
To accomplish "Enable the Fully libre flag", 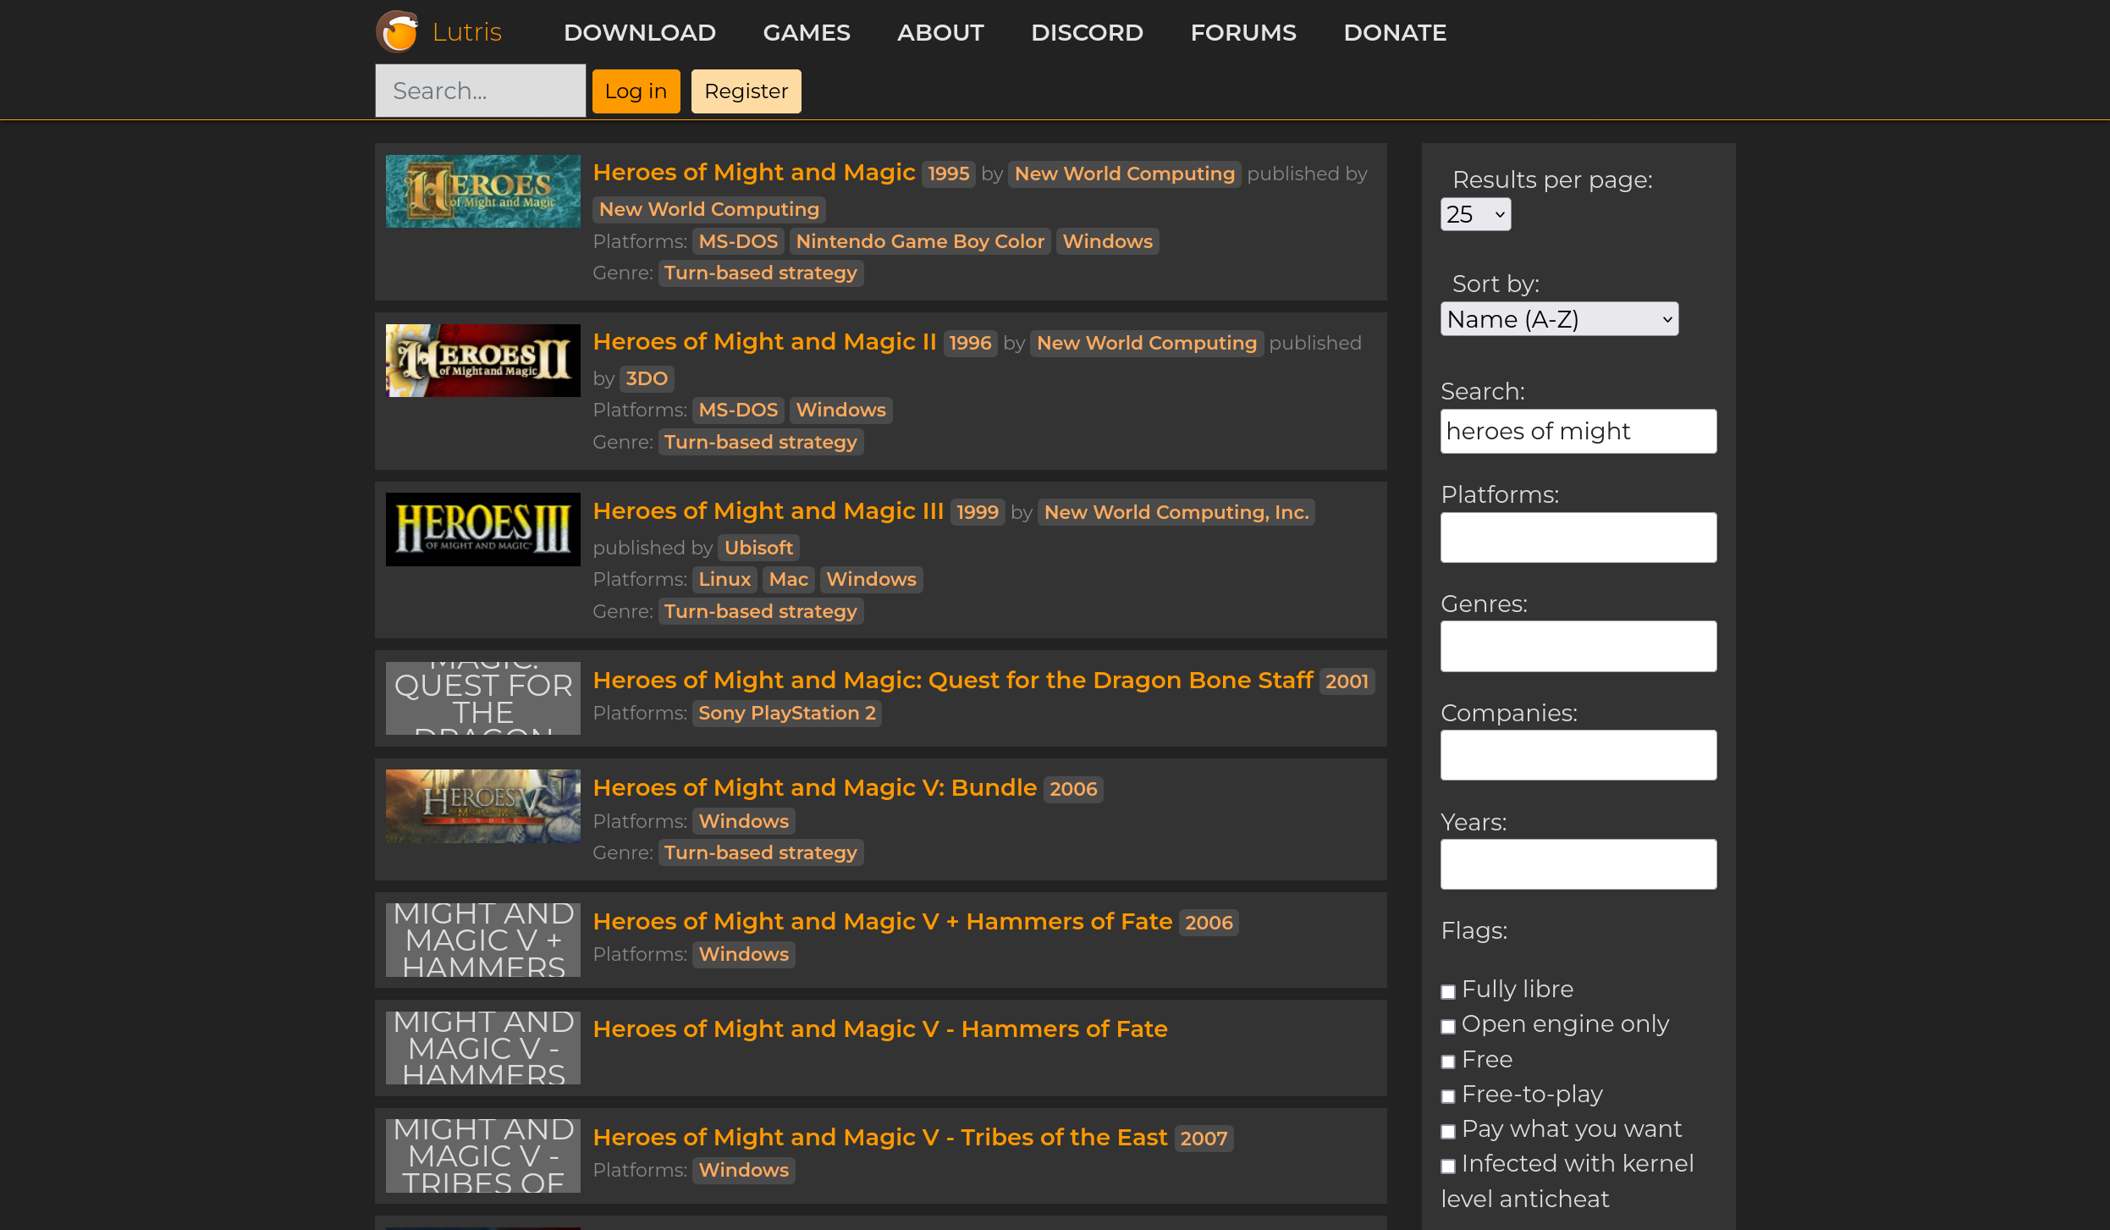I will [x=1448, y=991].
